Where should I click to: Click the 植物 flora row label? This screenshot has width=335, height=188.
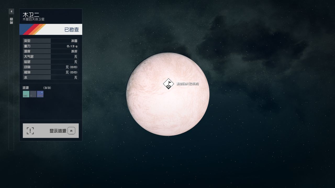pos(27,72)
